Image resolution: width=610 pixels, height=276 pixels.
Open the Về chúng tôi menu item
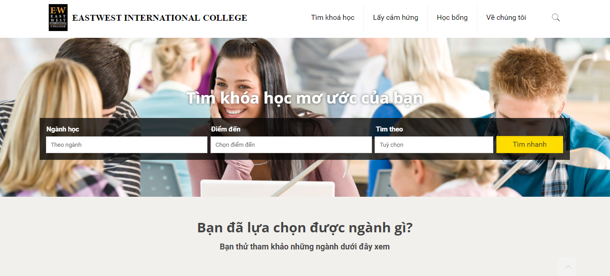tap(506, 18)
